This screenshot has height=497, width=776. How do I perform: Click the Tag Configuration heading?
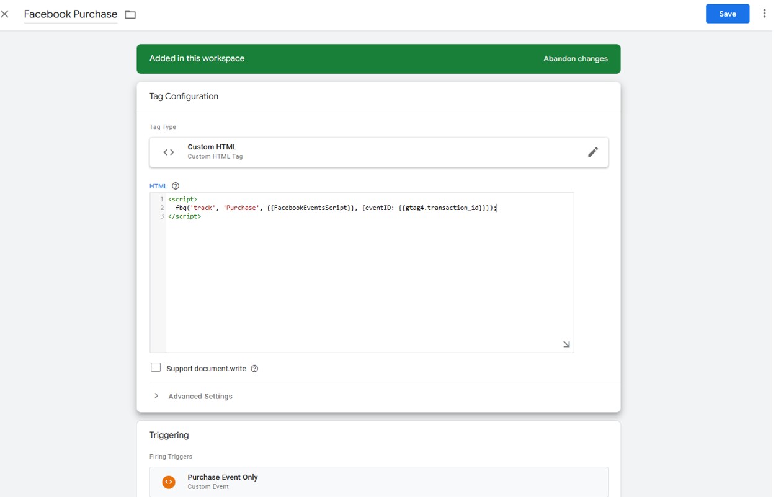184,96
